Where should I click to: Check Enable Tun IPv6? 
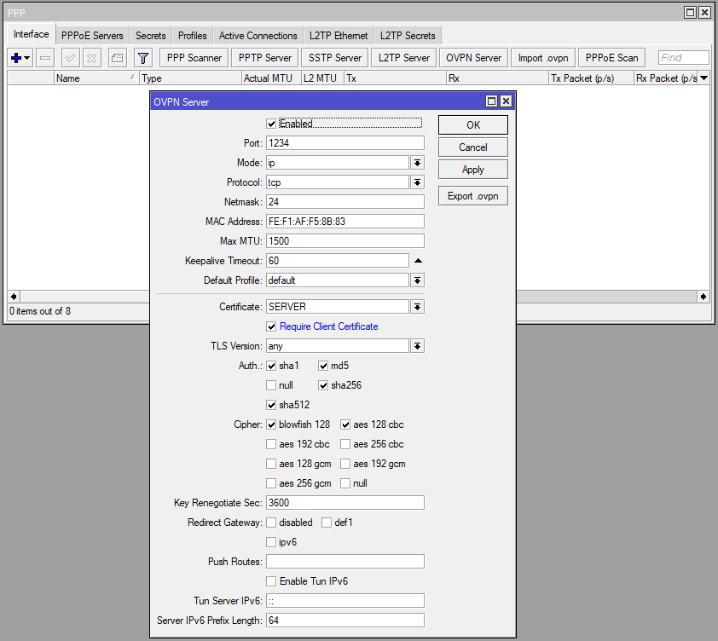click(271, 581)
